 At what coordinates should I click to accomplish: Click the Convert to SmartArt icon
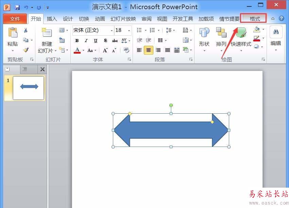tap(186, 50)
